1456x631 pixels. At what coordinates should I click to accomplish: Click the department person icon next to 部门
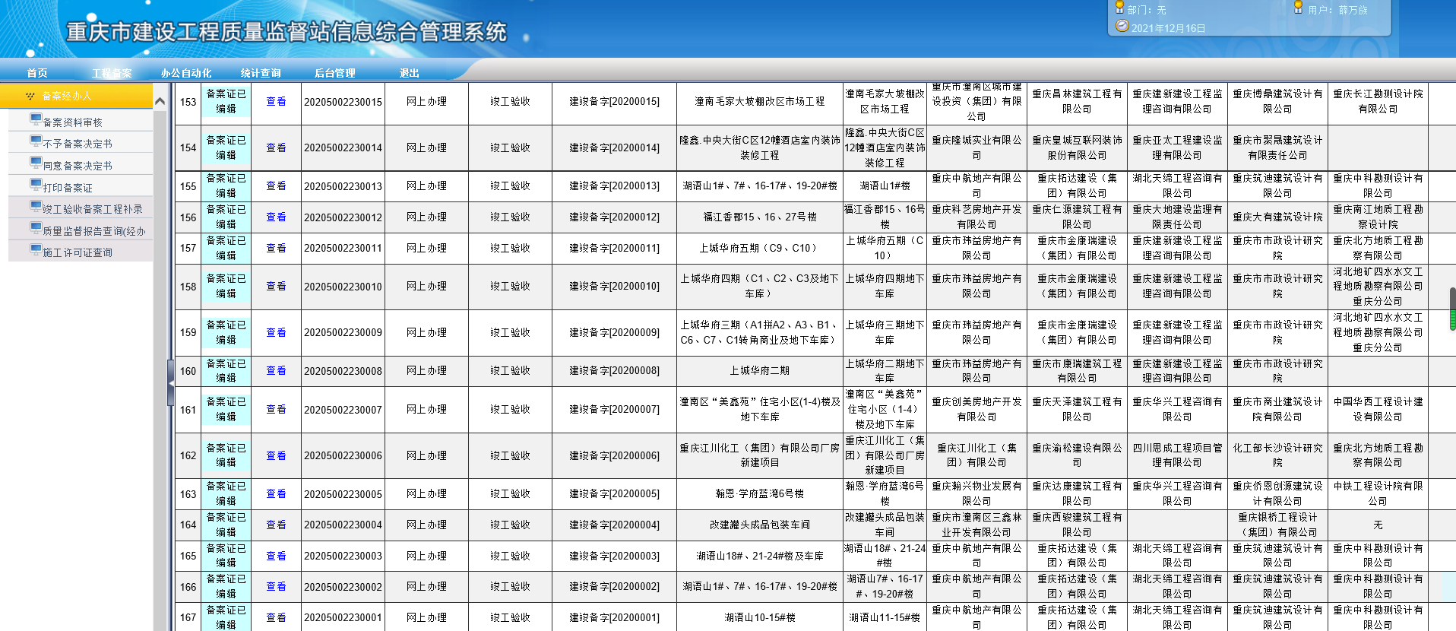(1119, 8)
